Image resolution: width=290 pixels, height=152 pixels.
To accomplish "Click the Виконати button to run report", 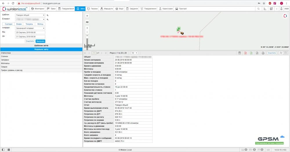I will tap(40, 41).
